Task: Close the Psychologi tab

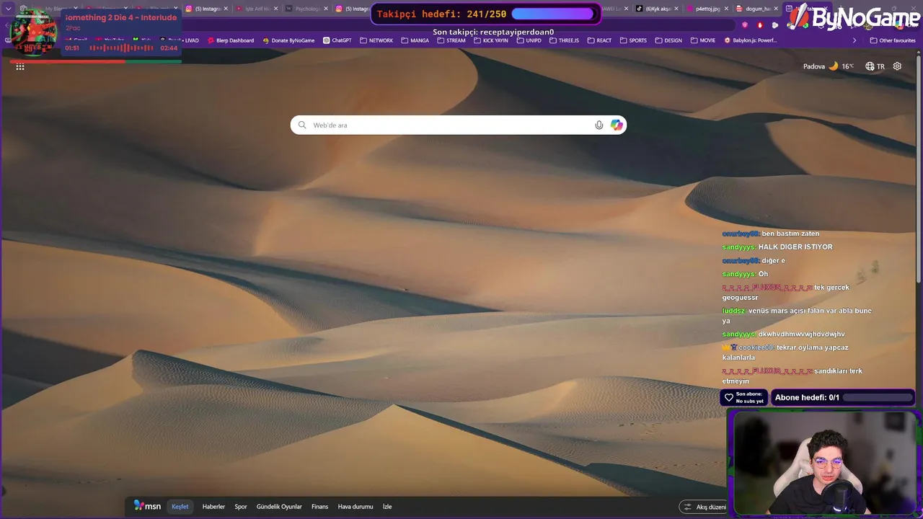Action: (x=325, y=9)
